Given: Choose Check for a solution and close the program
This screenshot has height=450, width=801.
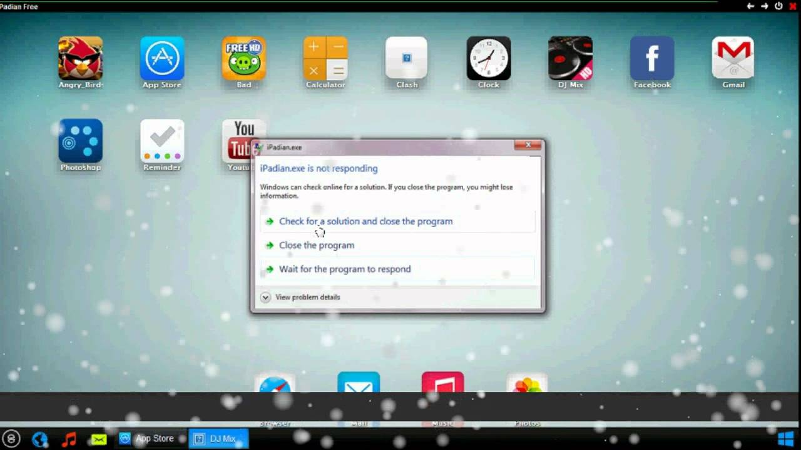Looking at the screenshot, I should click(x=398, y=221).
